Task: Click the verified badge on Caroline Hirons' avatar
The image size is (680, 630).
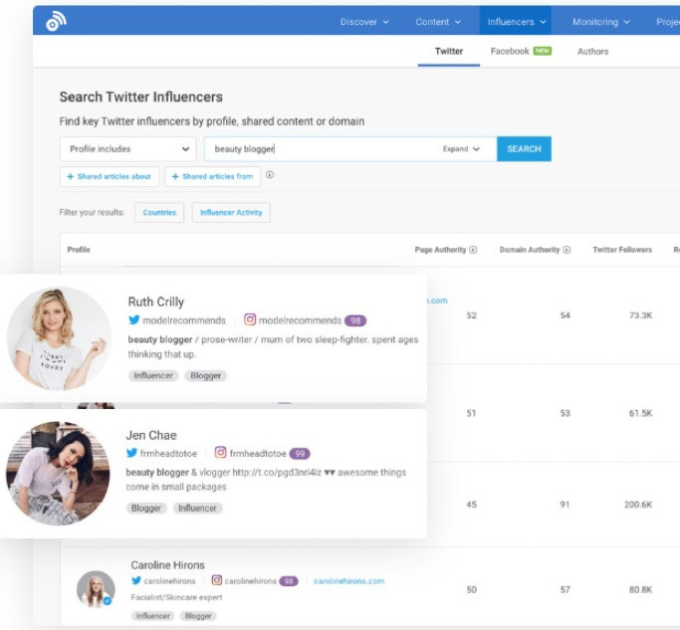Action: pyautogui.click(x=108, y=601)
